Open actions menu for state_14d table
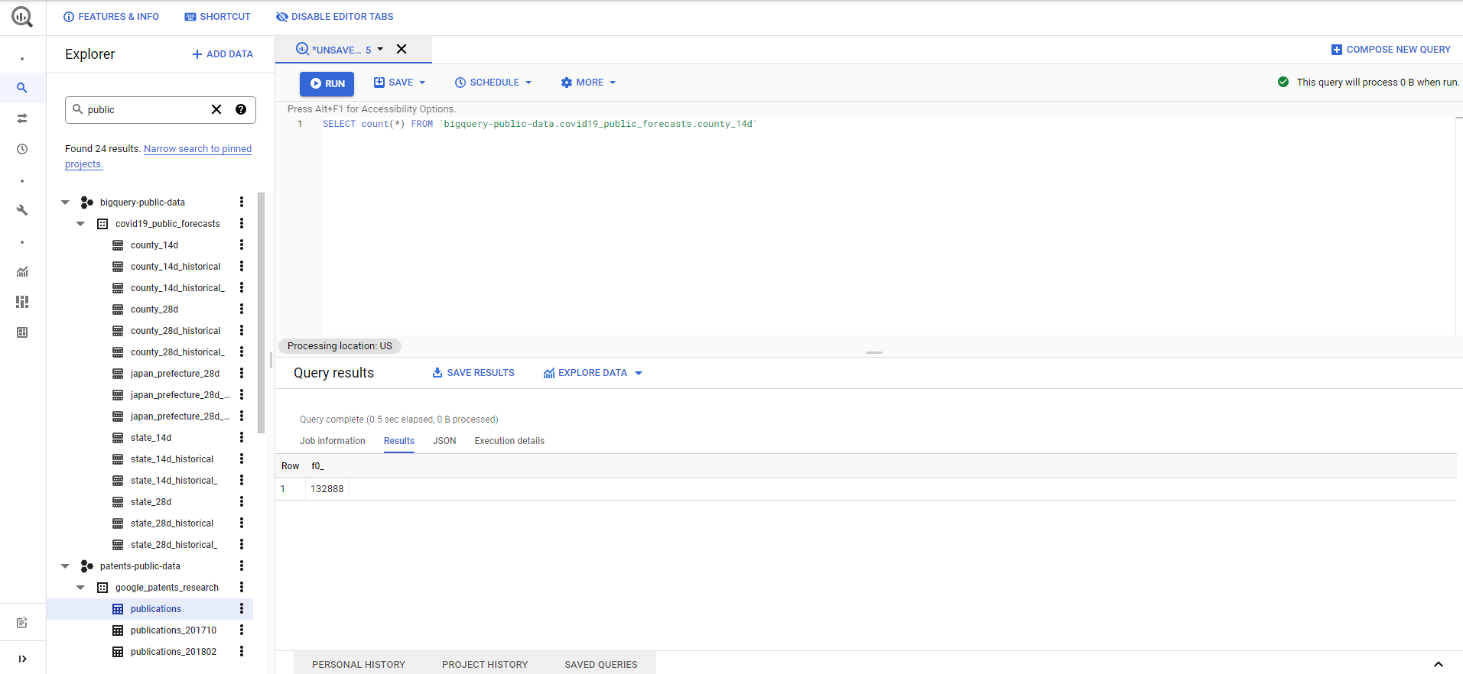 click(242, 437)
